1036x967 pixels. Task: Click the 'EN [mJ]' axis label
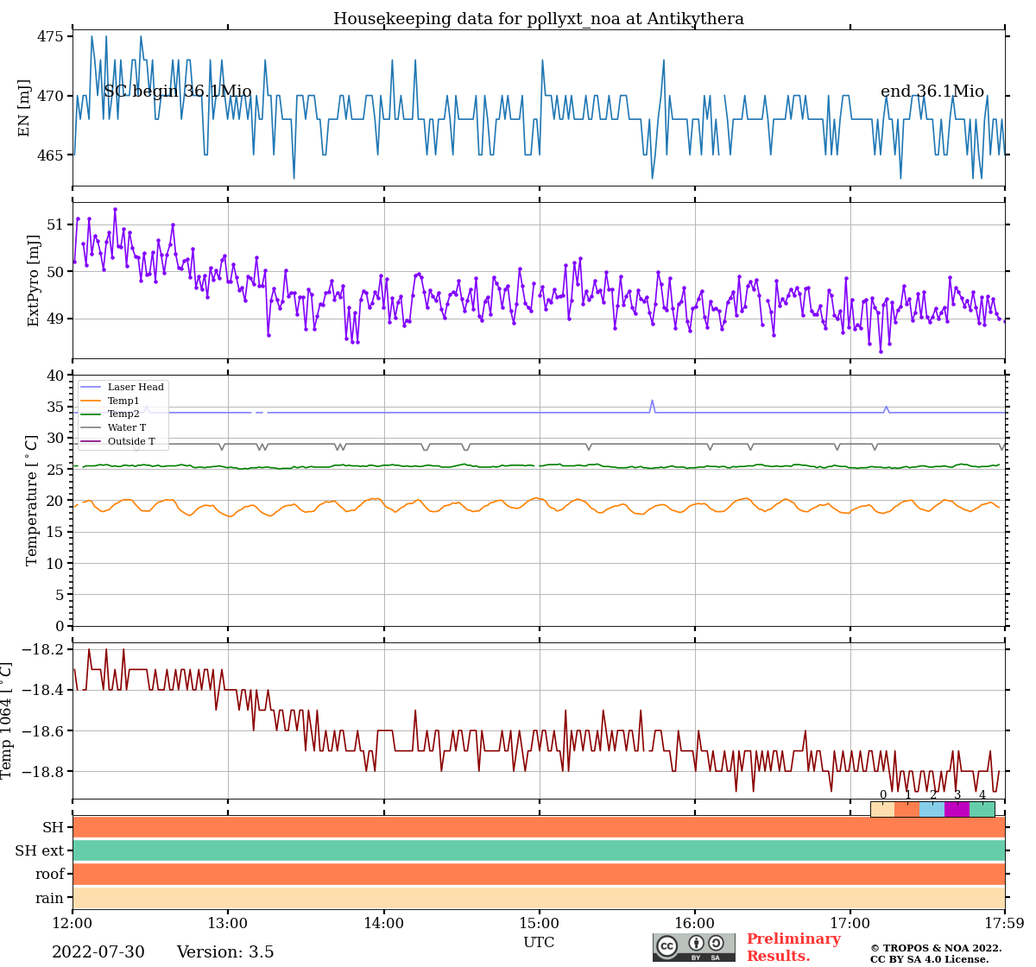tap(24, 108)
